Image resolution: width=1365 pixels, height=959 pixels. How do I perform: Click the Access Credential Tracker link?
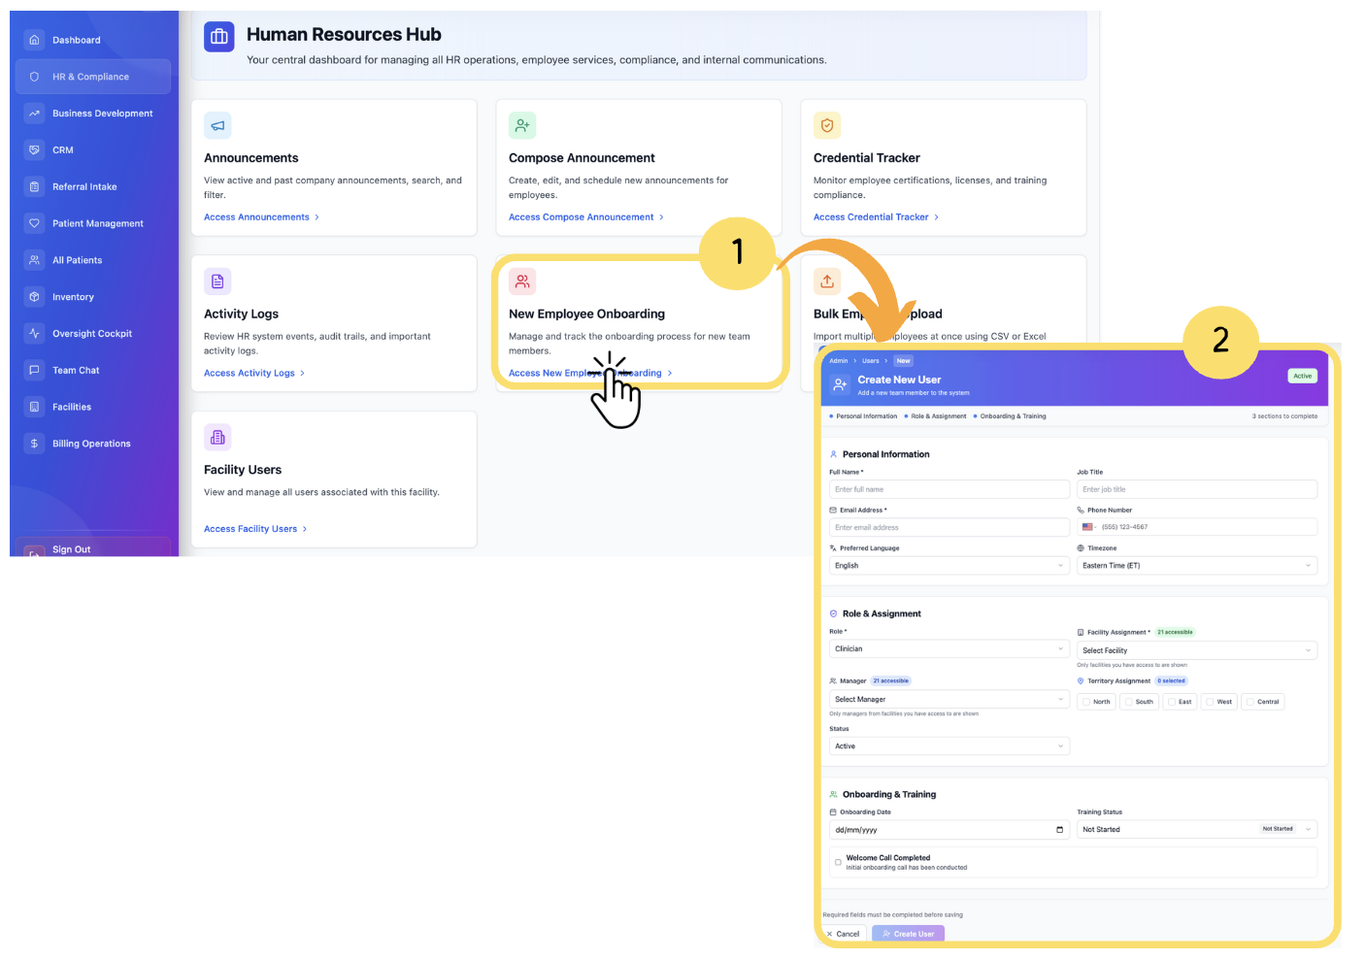[x=871, y=217]
